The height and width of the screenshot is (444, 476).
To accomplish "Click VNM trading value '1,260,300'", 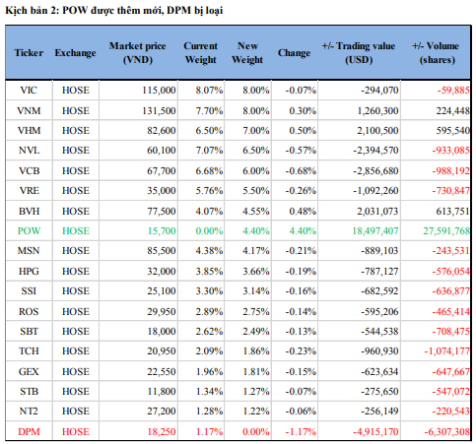I will click(377, 111).
